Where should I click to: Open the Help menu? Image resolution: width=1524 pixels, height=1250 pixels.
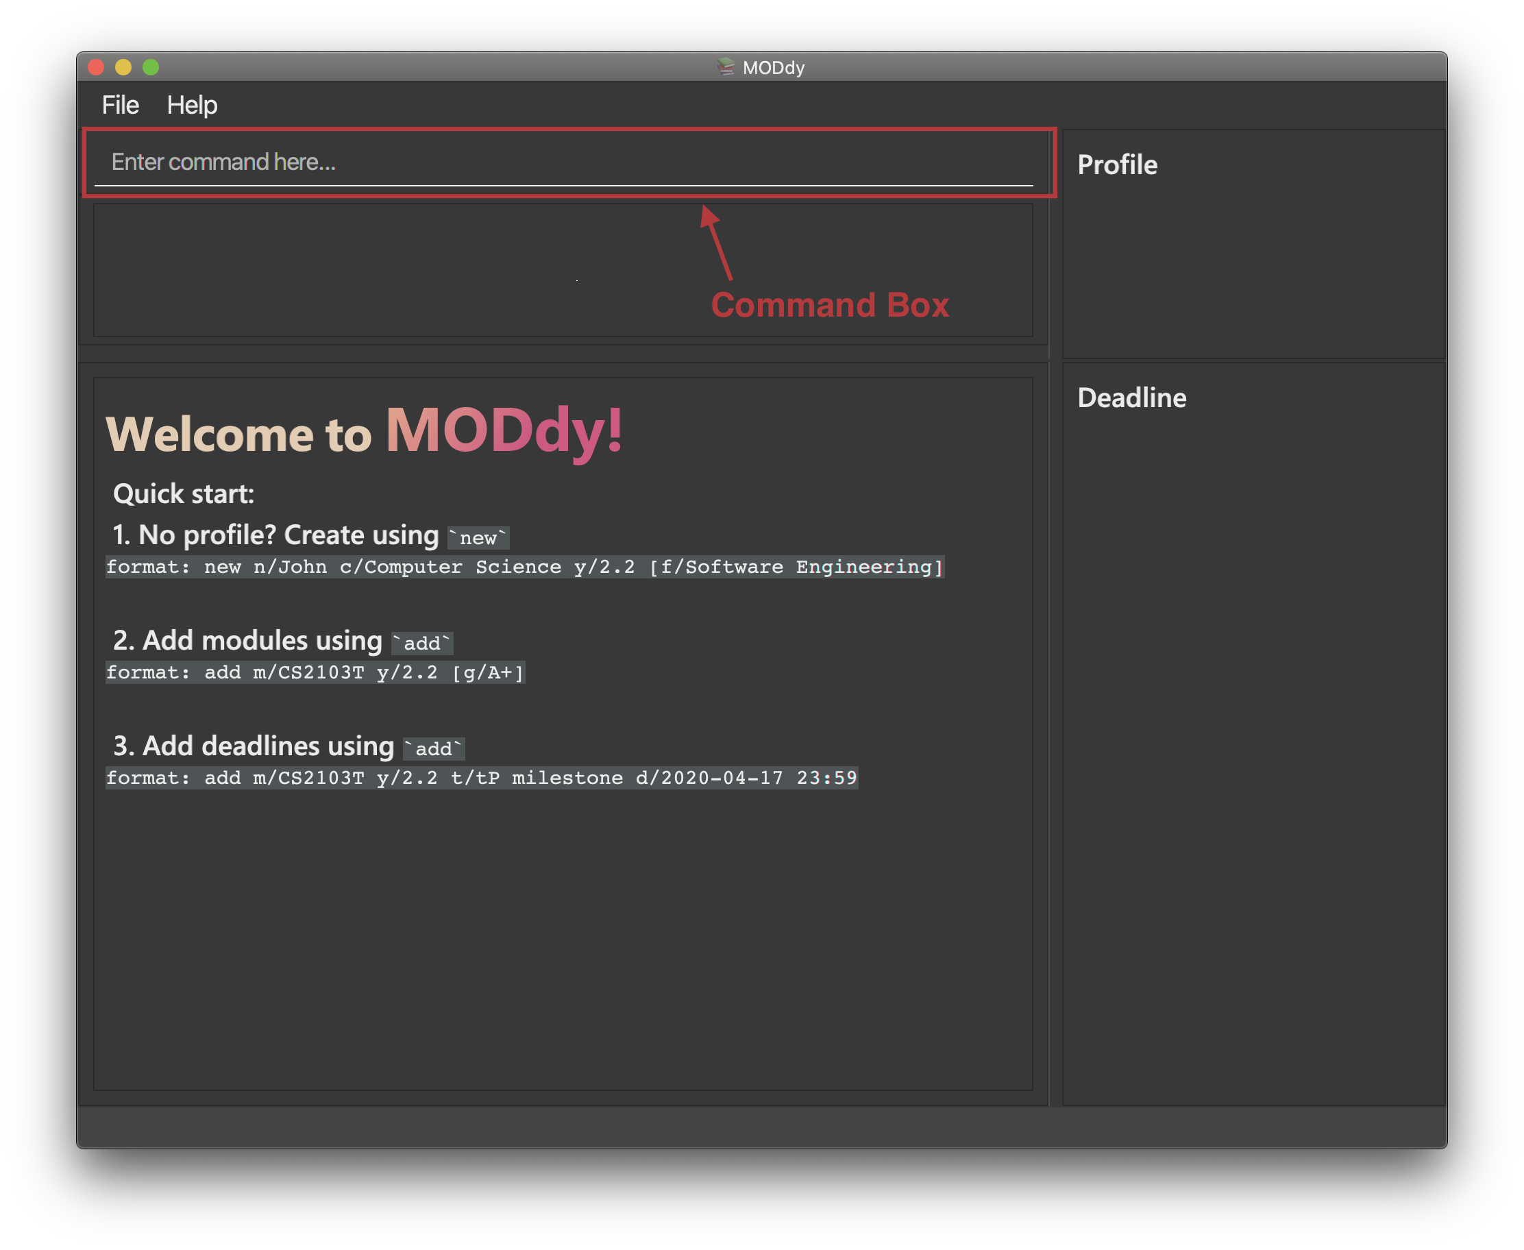click(x=192, y=105)
